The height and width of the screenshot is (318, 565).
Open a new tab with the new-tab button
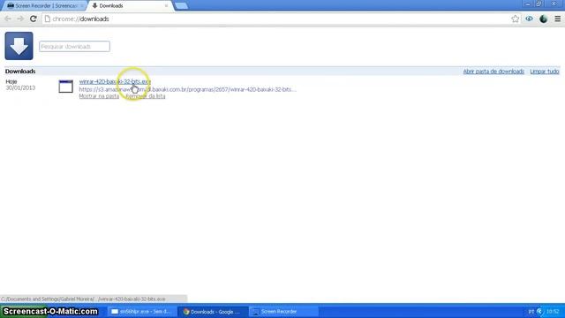(181, 6)
